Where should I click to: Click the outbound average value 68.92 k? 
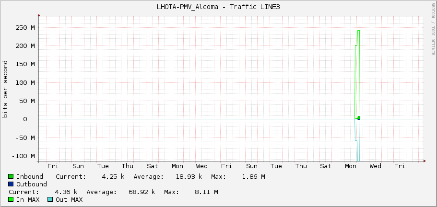(x=142, y=192)
